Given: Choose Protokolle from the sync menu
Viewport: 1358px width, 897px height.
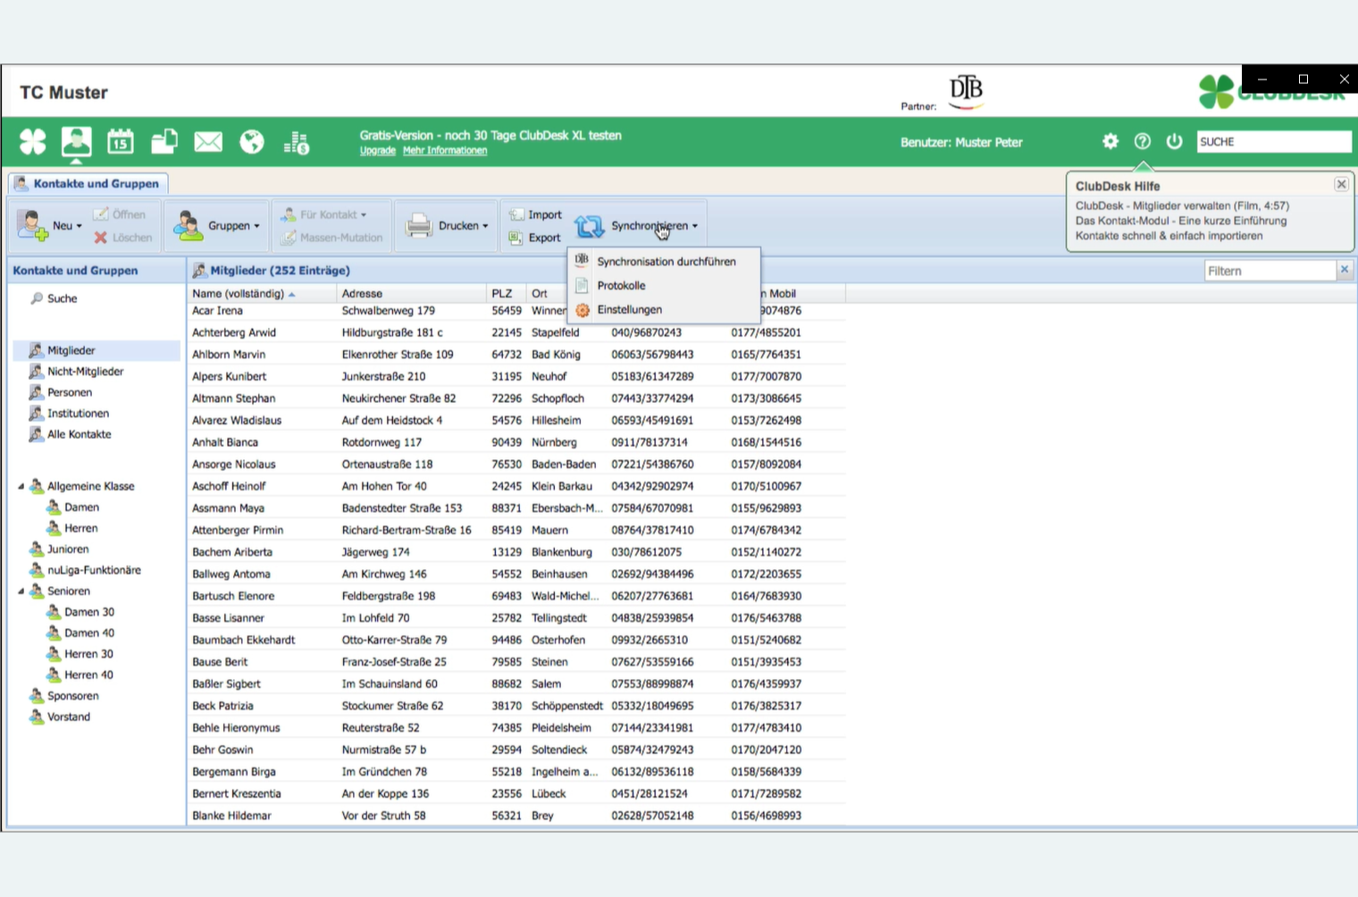Looking at the screenshot, I should click(621, 286).
